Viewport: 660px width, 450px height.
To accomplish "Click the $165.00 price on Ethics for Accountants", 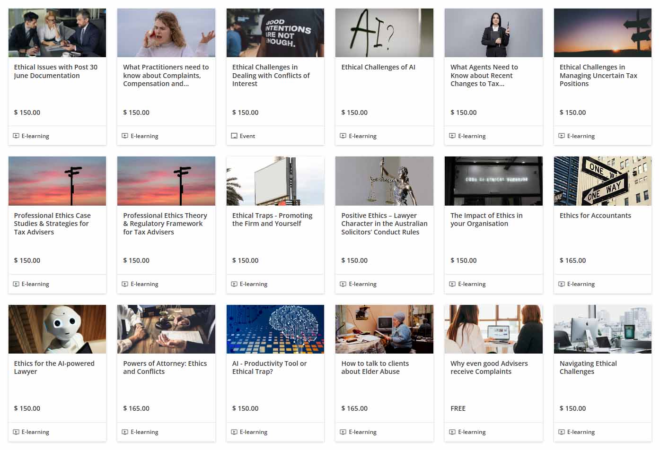I will tap(572, 260).
